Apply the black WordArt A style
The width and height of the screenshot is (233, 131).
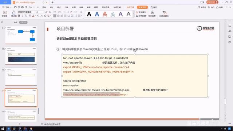(x=89, y=14)
